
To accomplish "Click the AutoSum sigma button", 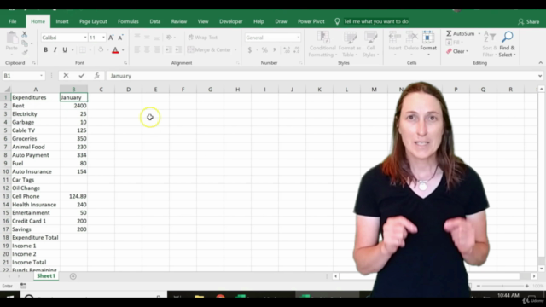I will pyautogui.click(x=460, y=33).
